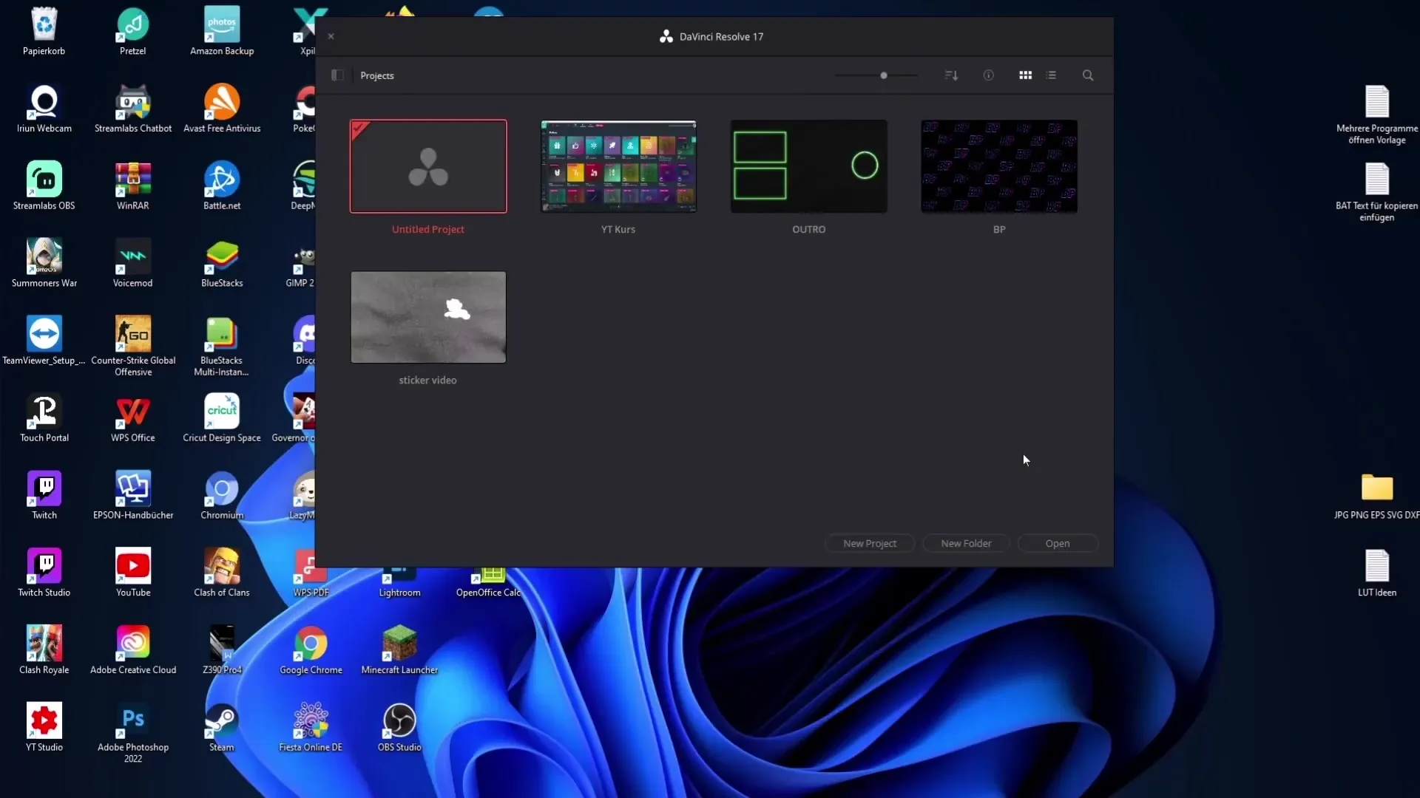Screen dimensions: 1420x798
Task: Select the OpenOffice Calc desktop icon
Action: pyautogui.click(x=489, y=584)
